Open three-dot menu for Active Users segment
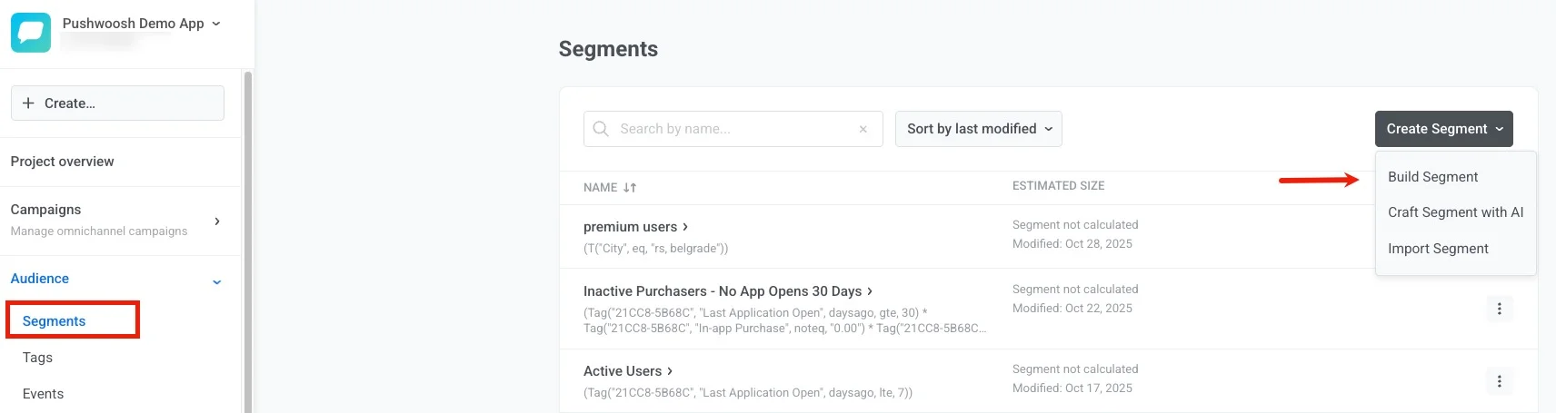 [1499, 381]
